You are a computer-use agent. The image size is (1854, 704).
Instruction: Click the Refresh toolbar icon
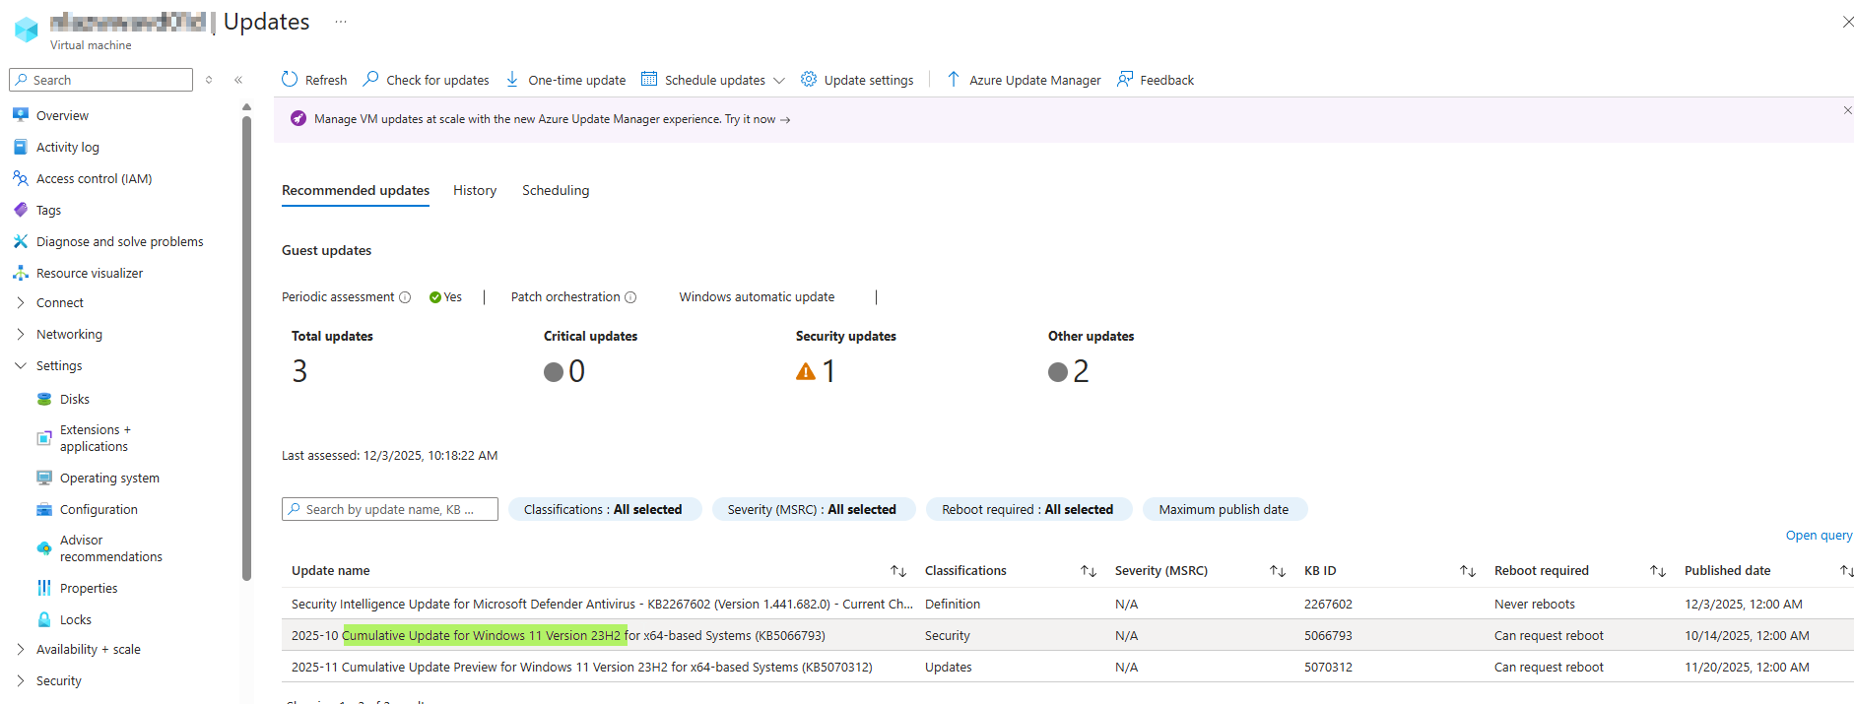pyautogui.click(x=290, y=79)
